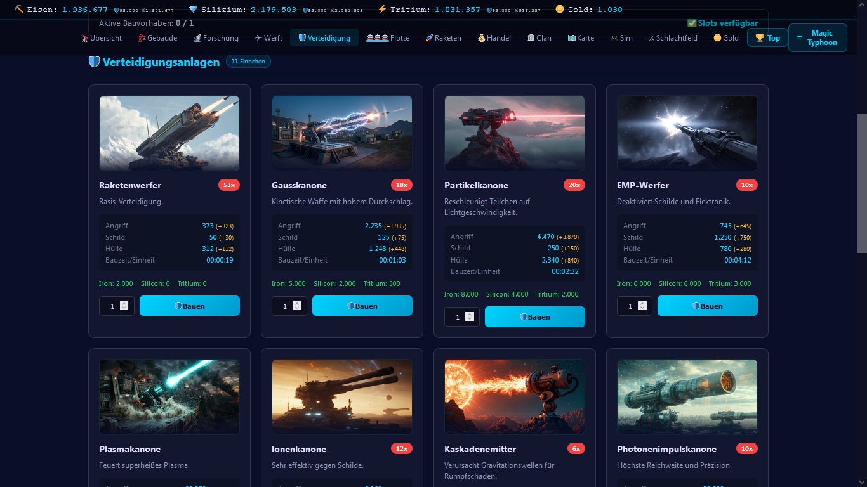Viewport: 867px width, 487px height.
Task: Click the Partikelkanone picture
Action: 515,133
